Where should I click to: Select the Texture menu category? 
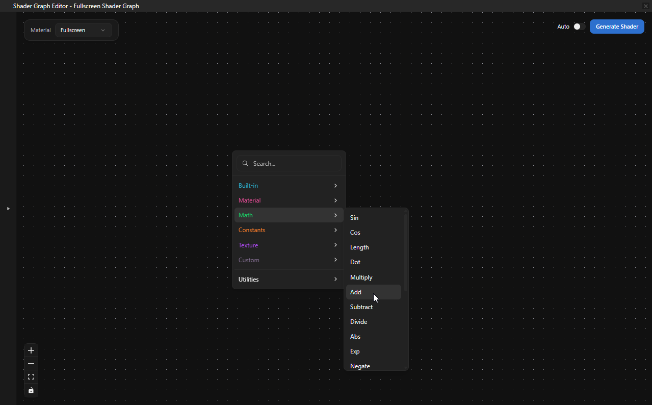[289, 245]
